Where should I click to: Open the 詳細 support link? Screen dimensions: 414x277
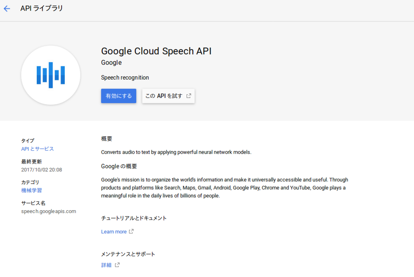106,265
